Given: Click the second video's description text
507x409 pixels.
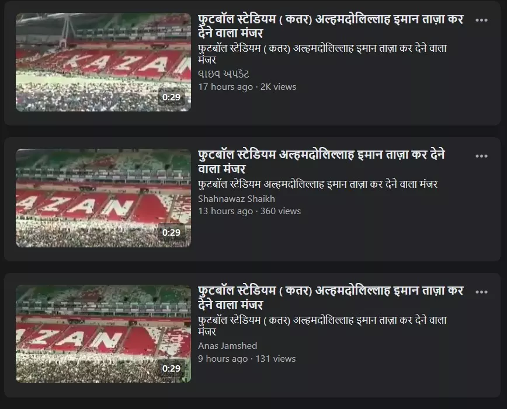Looking at the screenshot, I should (318, 184).
